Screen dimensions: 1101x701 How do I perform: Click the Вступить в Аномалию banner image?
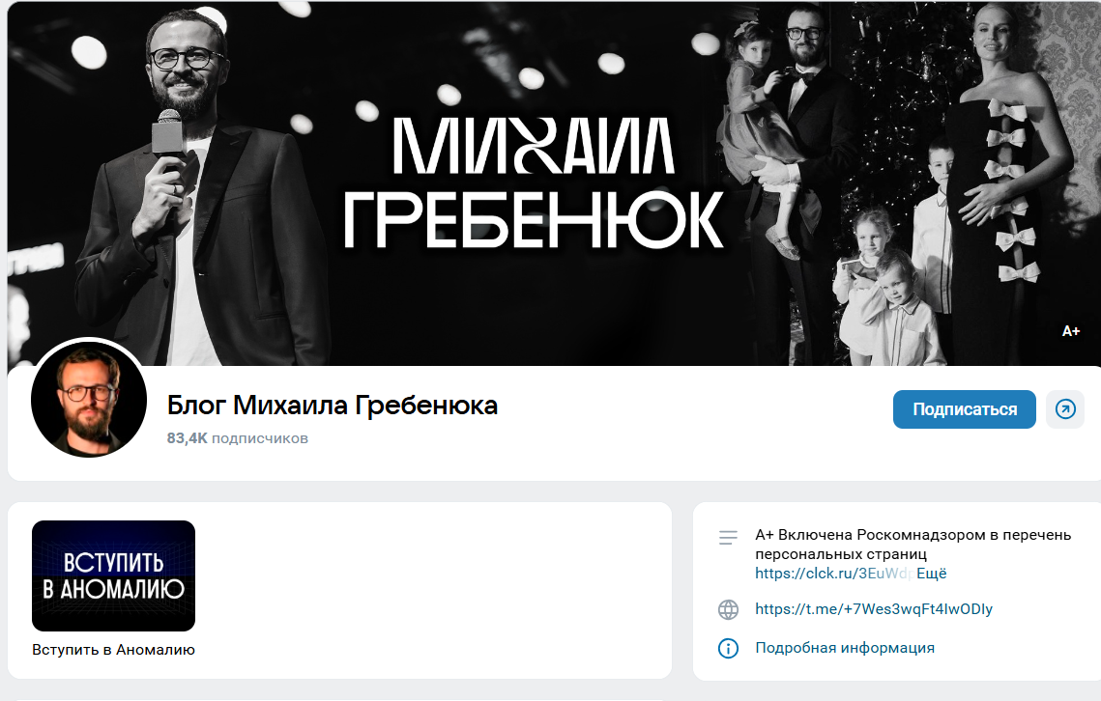[x=113, y=575]
